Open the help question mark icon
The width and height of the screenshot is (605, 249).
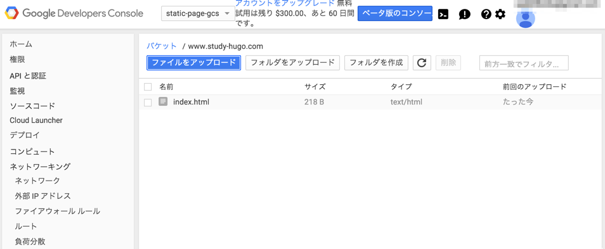click(x=486, y=15)
